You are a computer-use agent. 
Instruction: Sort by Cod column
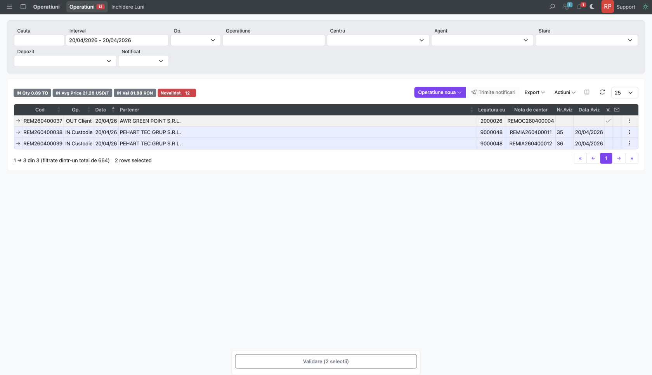pos(42,110)
